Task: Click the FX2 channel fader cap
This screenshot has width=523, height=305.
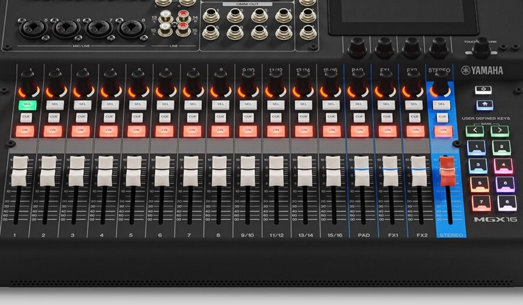Action: pyautogui.click(x=418, y=171)
